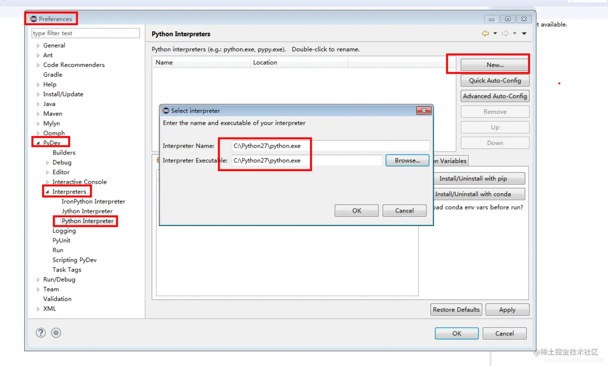608x366 pixels.
Task: Click Install/Uninstall with conda
Action: (479, 194)
